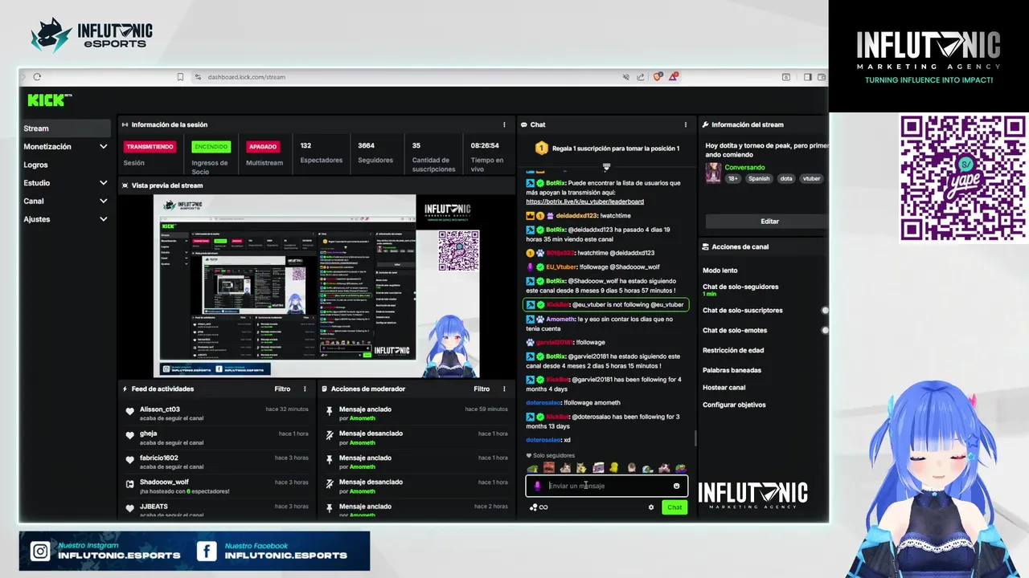Click the share icon in address bar

tap(641, 77)
